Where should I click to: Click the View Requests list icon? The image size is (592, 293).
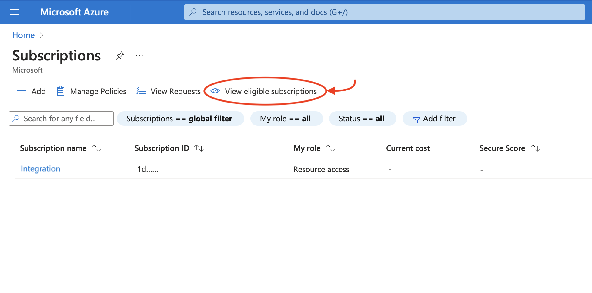tap(141, 91)
